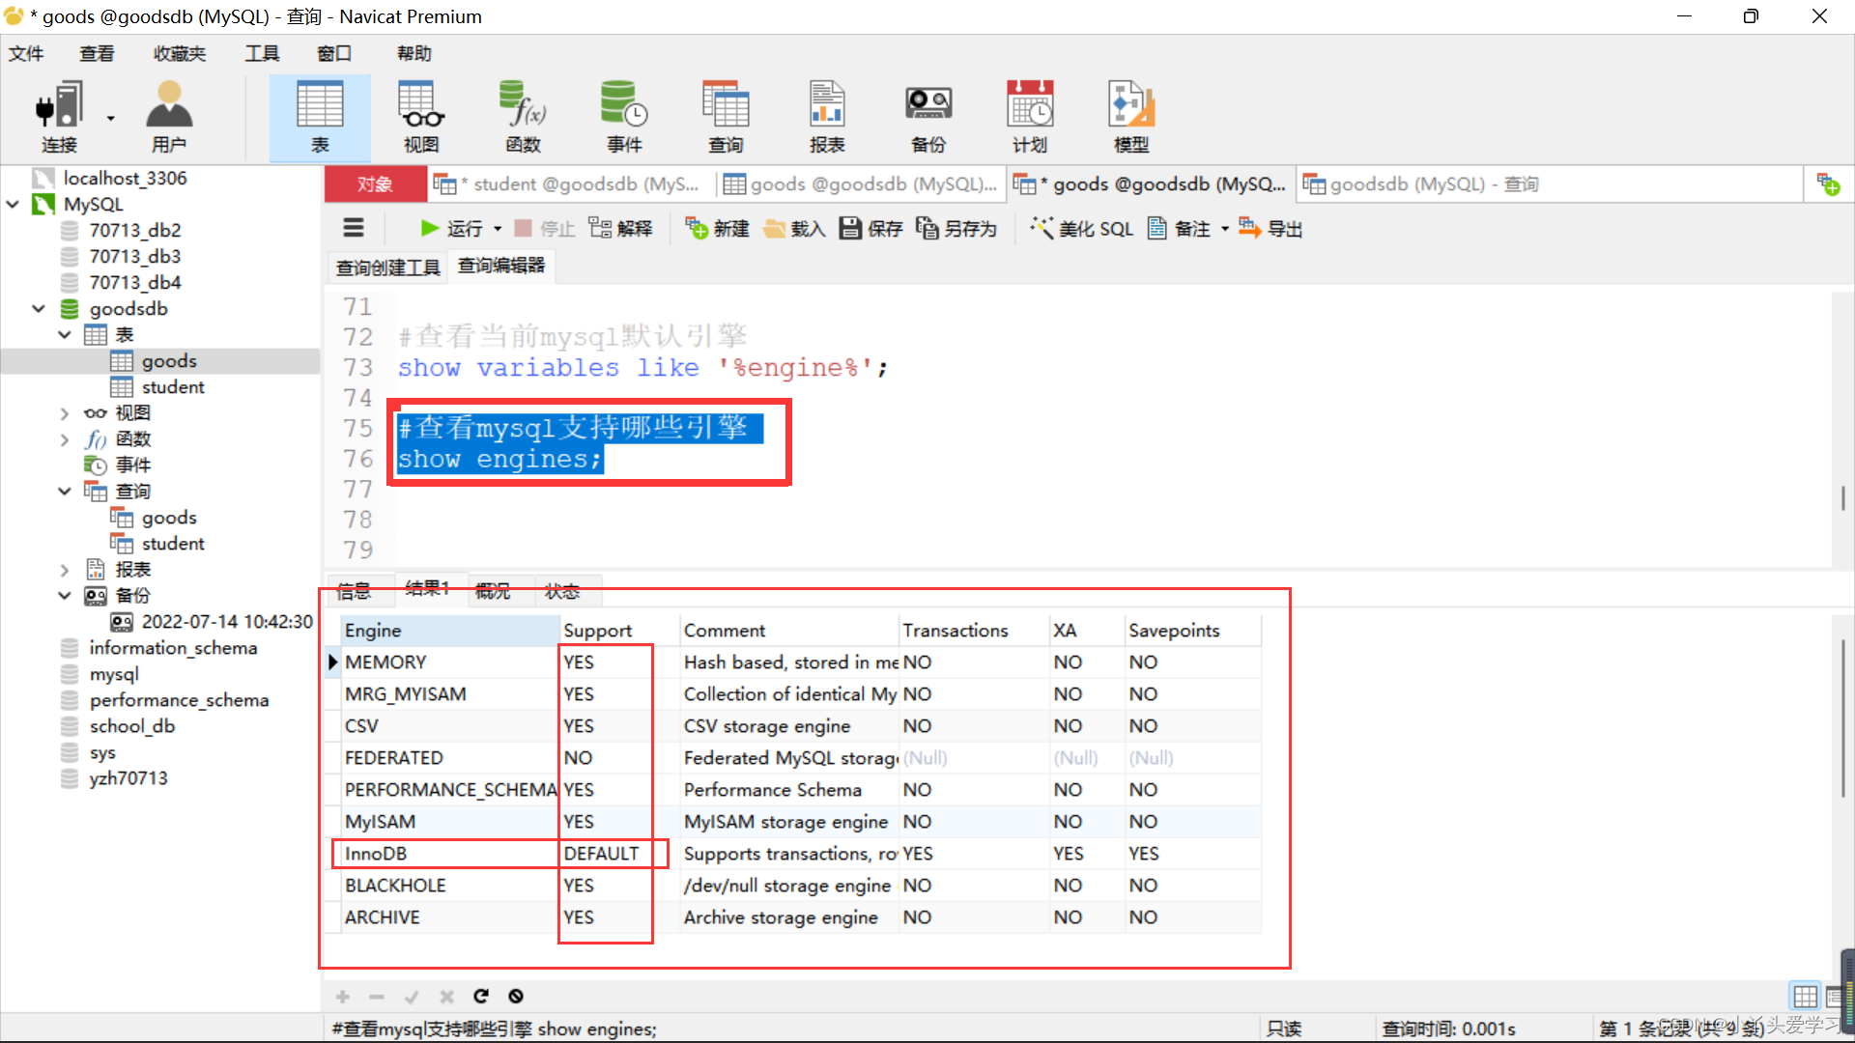The height and width of the screenshot is (1043, 1855).
Task: Load a query file with 载入
Action: (794, 228)
